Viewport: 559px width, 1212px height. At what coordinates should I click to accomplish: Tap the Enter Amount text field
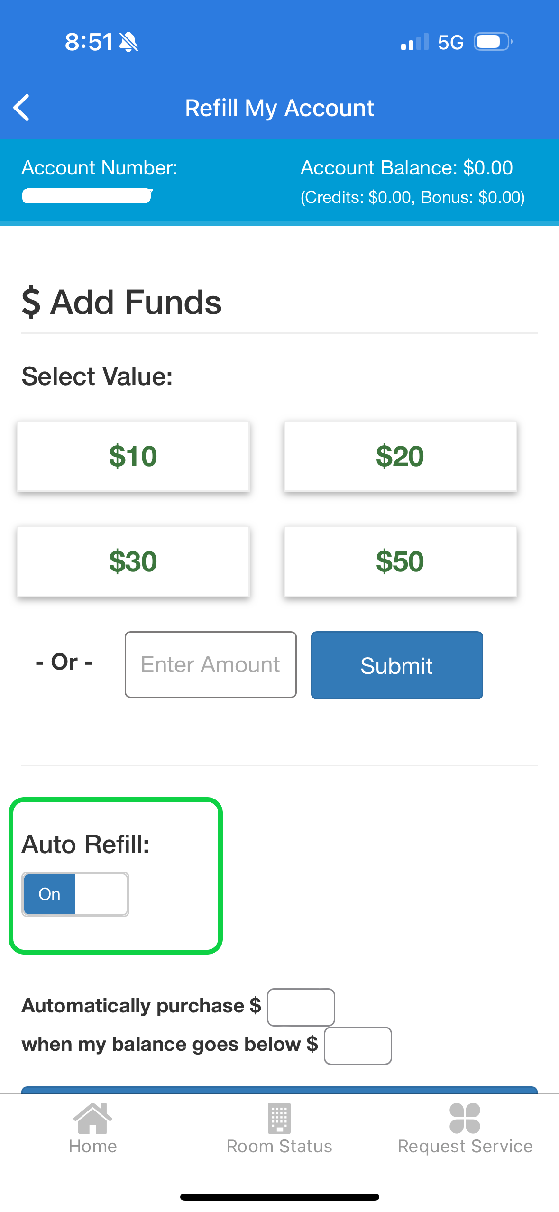click(210, 664)
